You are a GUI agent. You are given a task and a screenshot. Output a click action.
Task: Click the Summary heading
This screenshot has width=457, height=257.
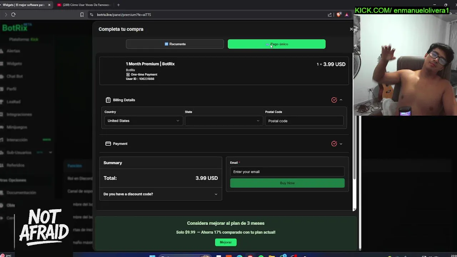tap(113, 163)
